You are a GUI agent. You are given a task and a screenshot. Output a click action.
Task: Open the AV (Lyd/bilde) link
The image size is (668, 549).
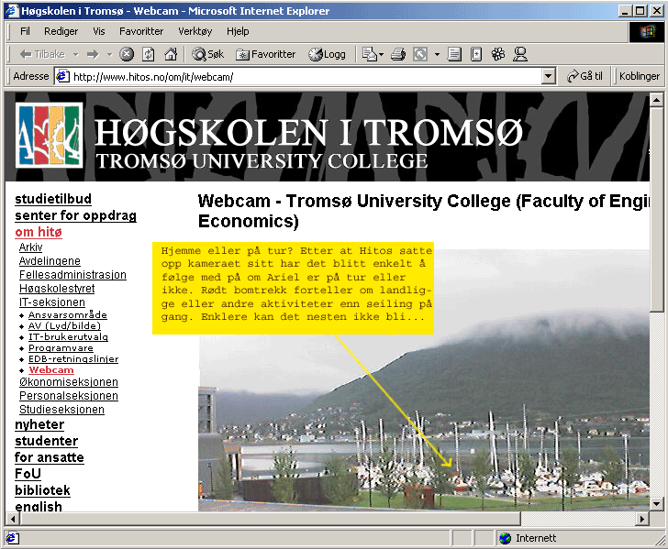[65, 326]
